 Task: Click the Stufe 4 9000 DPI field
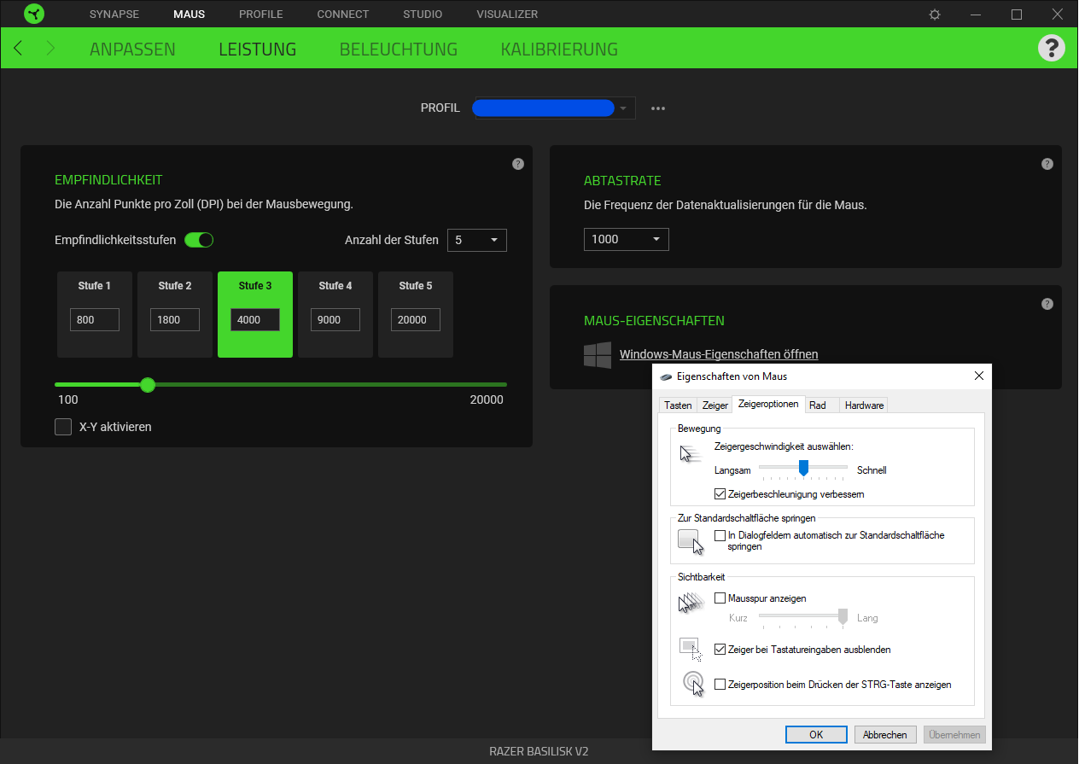[x=335, y=320]
